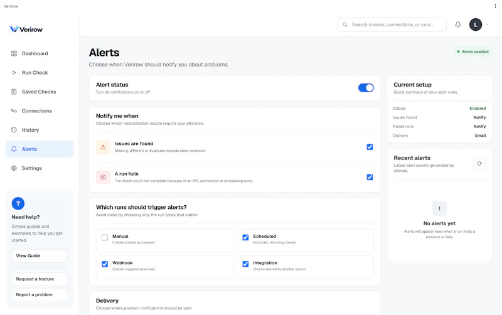Click the No alerts yet text
The height and width of the screenshot is (315, 502).
click(x=439, y=223)
